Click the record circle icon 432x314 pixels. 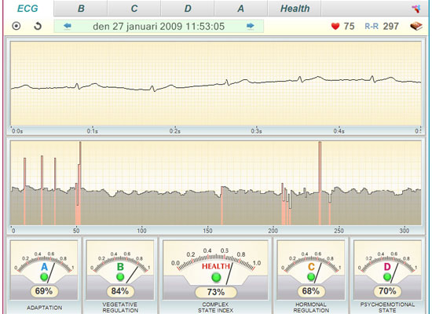click(16, 26)
